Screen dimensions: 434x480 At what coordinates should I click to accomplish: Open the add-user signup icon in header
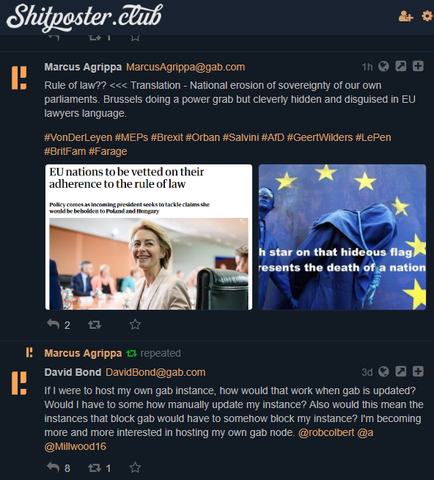[405, 16]
